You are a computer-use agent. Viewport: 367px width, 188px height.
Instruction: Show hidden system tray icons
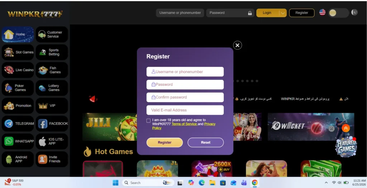coord(326,183)
